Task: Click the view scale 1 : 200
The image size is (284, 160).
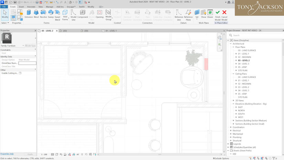Action: click(x=44, y=154)
